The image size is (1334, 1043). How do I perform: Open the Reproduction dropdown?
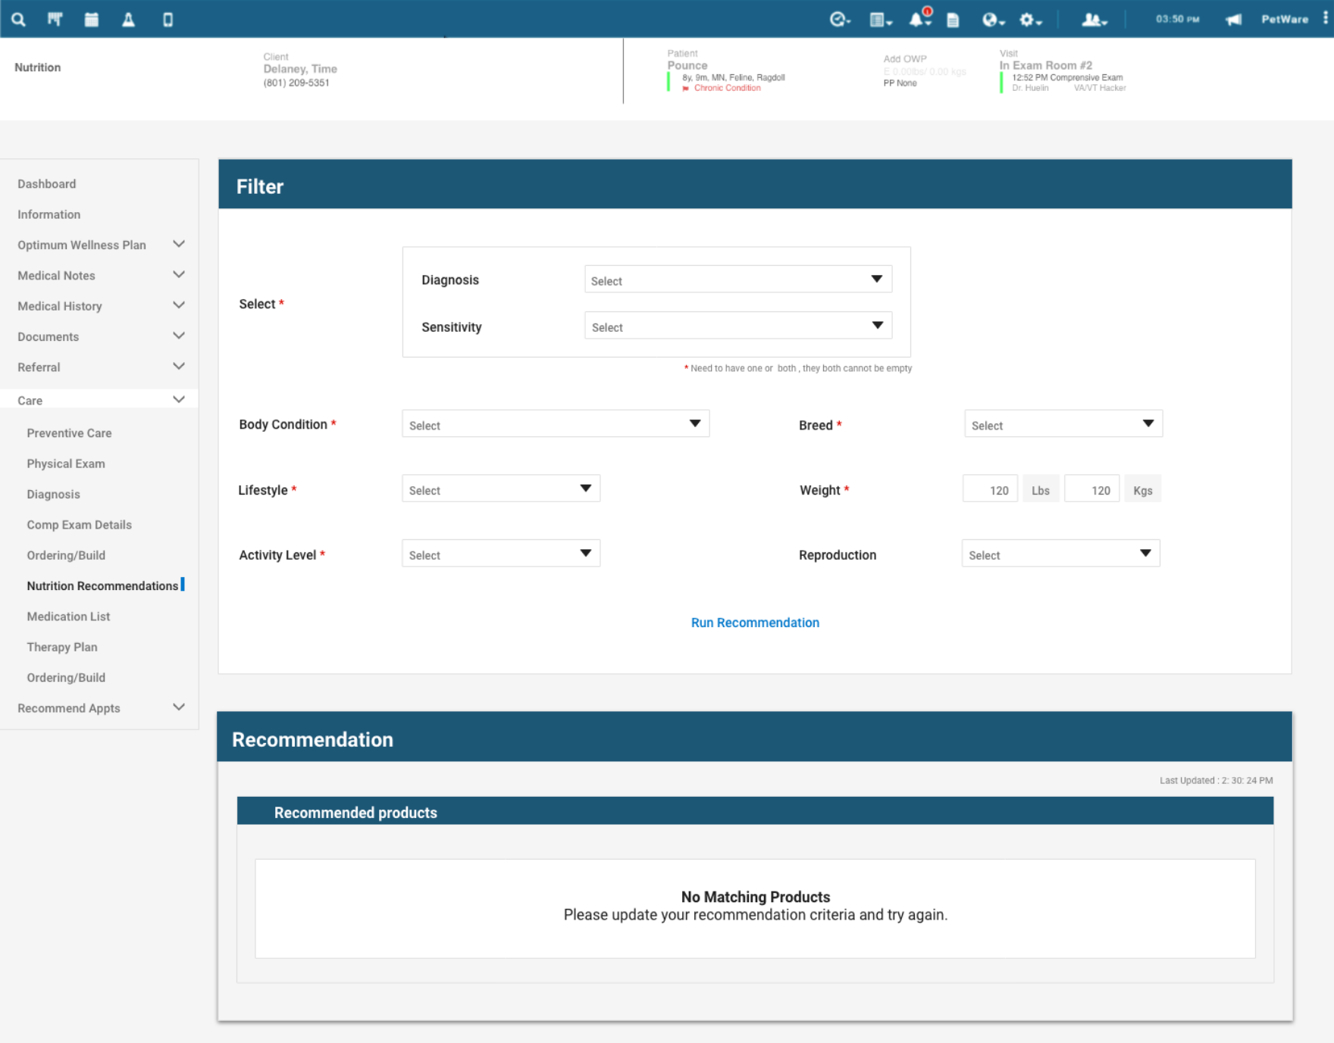pos(1060,554)
